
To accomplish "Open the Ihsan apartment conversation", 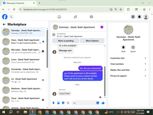I will click(23, 41).
